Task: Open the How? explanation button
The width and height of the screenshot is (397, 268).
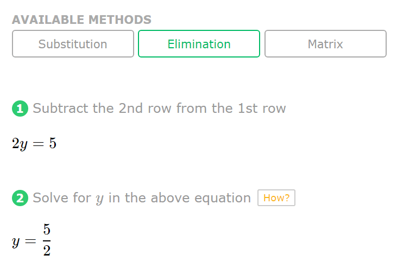Action: [x=276, y=197]
